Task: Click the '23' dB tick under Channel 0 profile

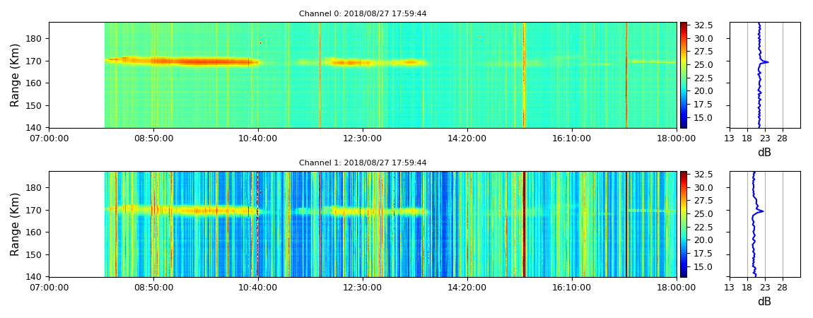Action: point(765,139)
